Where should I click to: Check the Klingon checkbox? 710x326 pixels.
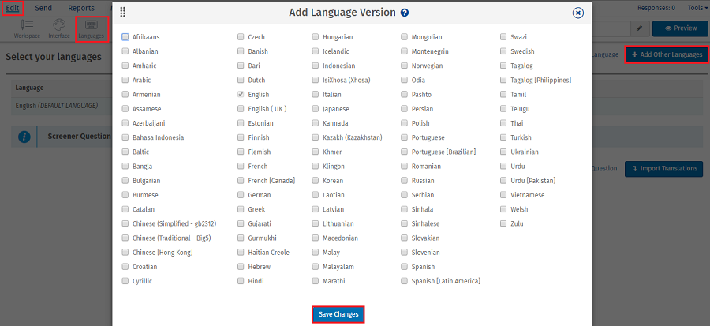point(315,167)
